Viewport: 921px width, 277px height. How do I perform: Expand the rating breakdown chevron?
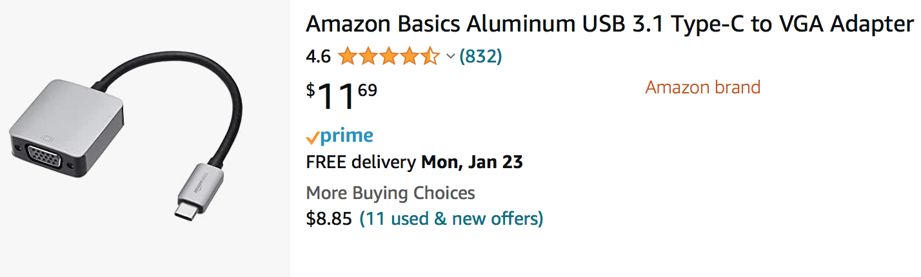tap(451, 57)
